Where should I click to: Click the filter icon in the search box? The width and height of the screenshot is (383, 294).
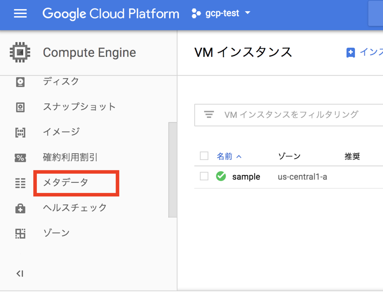pos(209,114)
